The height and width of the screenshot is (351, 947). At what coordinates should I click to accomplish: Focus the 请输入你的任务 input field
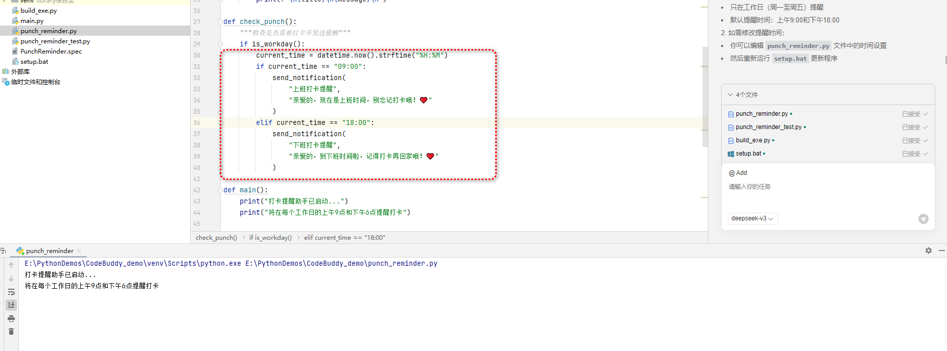pyautogui.click(x=828, y=187)
